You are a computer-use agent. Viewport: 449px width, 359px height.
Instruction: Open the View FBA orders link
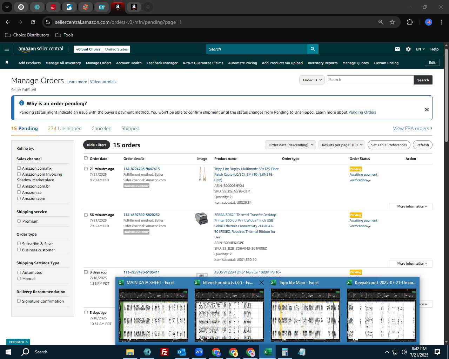413,128
